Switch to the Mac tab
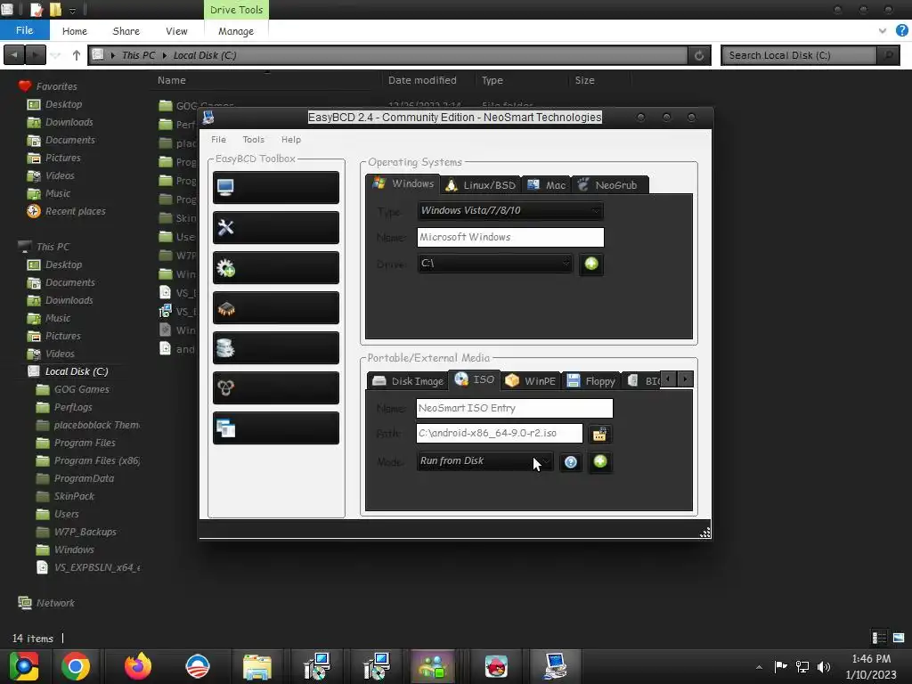 546,185
